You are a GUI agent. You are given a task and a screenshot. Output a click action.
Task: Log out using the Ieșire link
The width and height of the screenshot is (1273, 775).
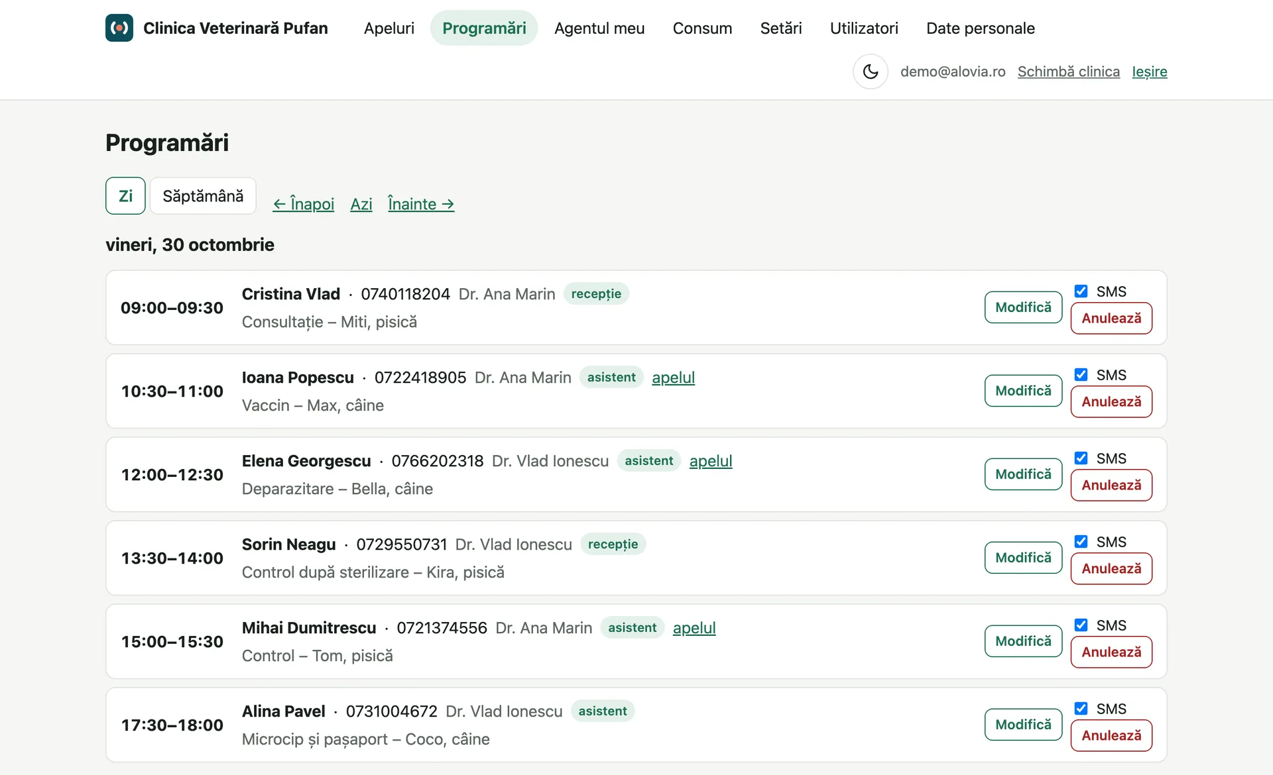[x=1149, y=72]
